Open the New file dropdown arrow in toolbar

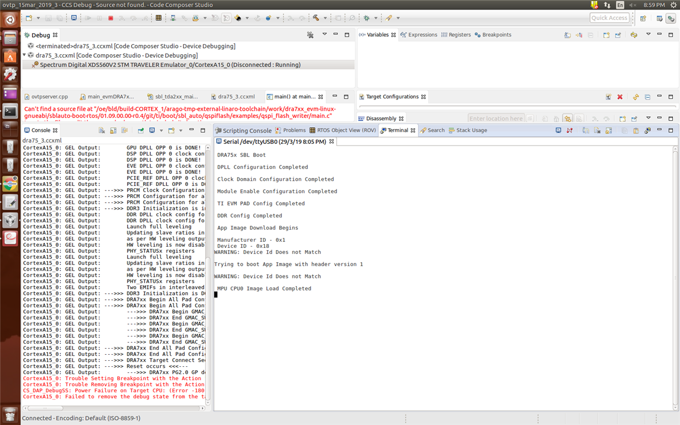click(38, 18)
